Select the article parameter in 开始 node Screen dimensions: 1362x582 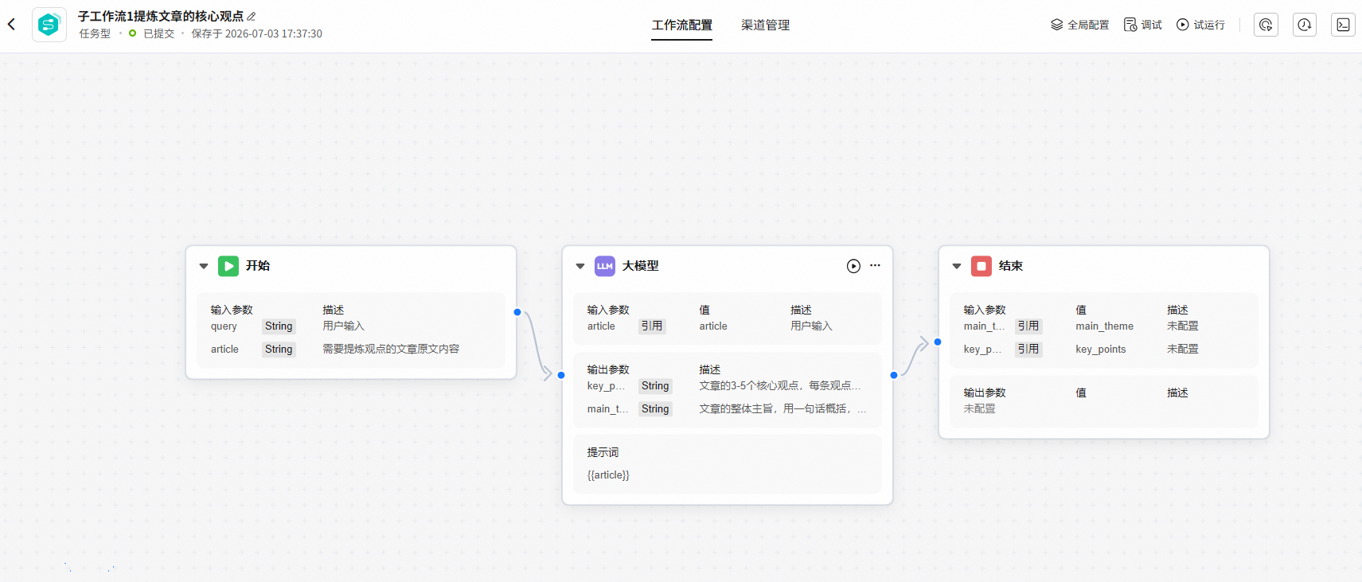click(x=224, y=350)
